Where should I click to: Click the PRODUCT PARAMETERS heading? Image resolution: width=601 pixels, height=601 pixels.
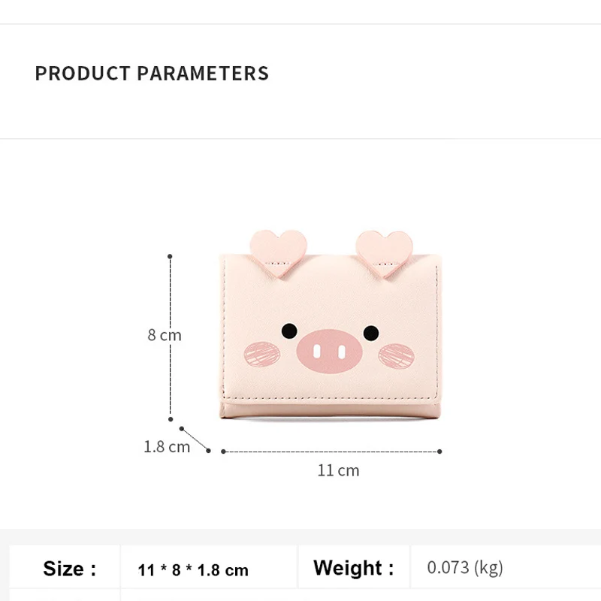point(152,74)
